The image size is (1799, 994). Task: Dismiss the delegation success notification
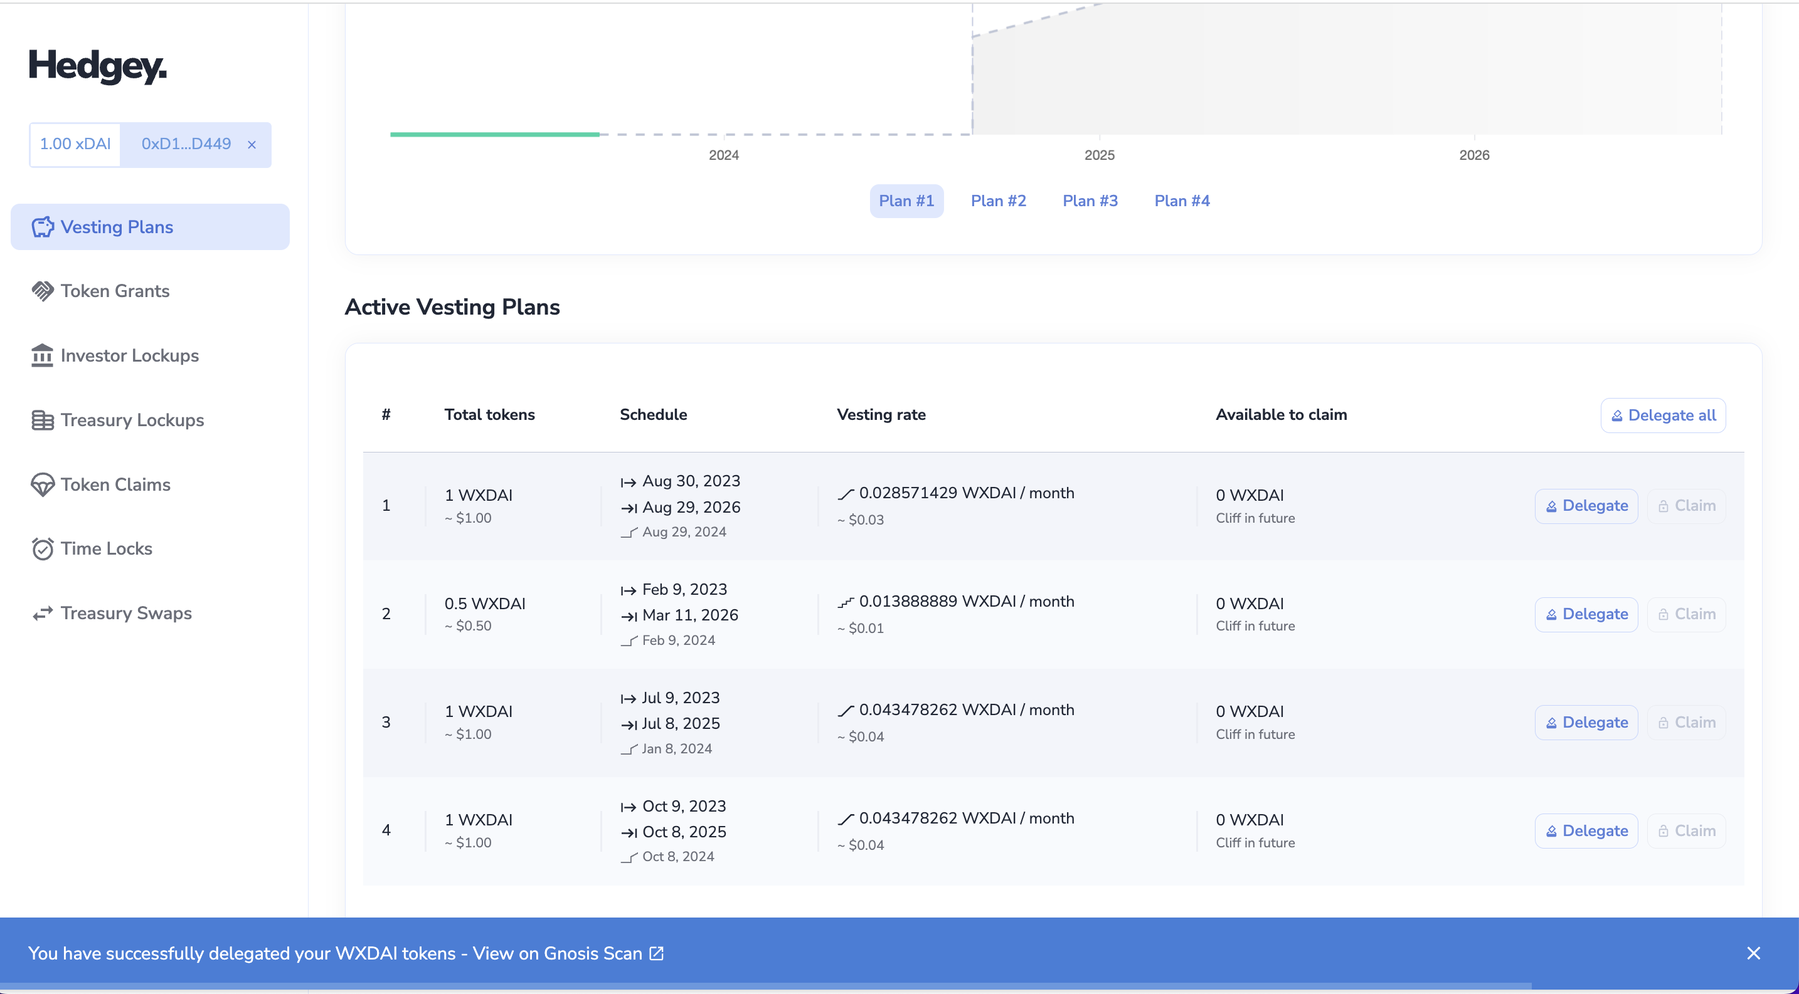(1753, 953)
